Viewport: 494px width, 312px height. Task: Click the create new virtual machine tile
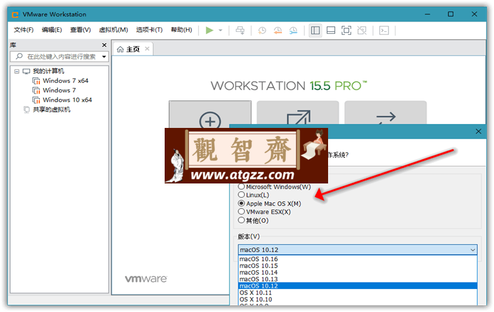pyautogui.click(x=210, y=115)
